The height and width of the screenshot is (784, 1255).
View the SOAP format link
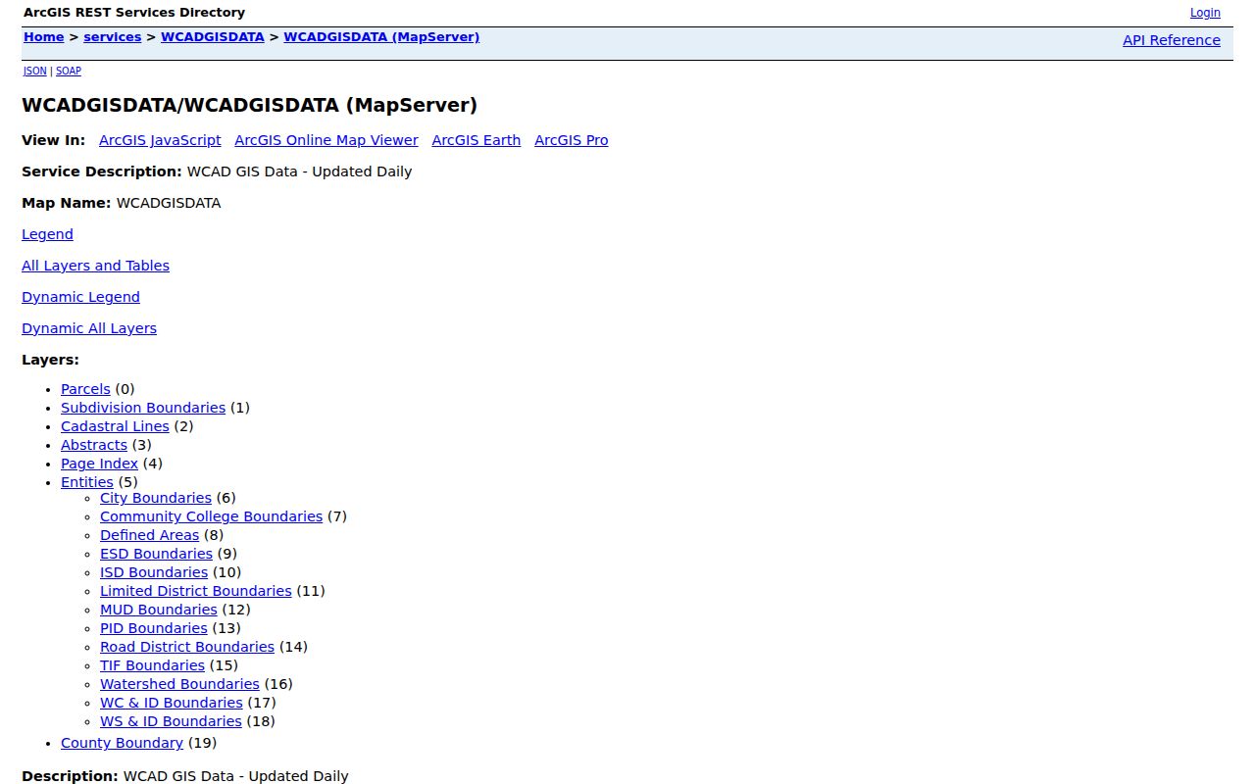click(69, 71)
